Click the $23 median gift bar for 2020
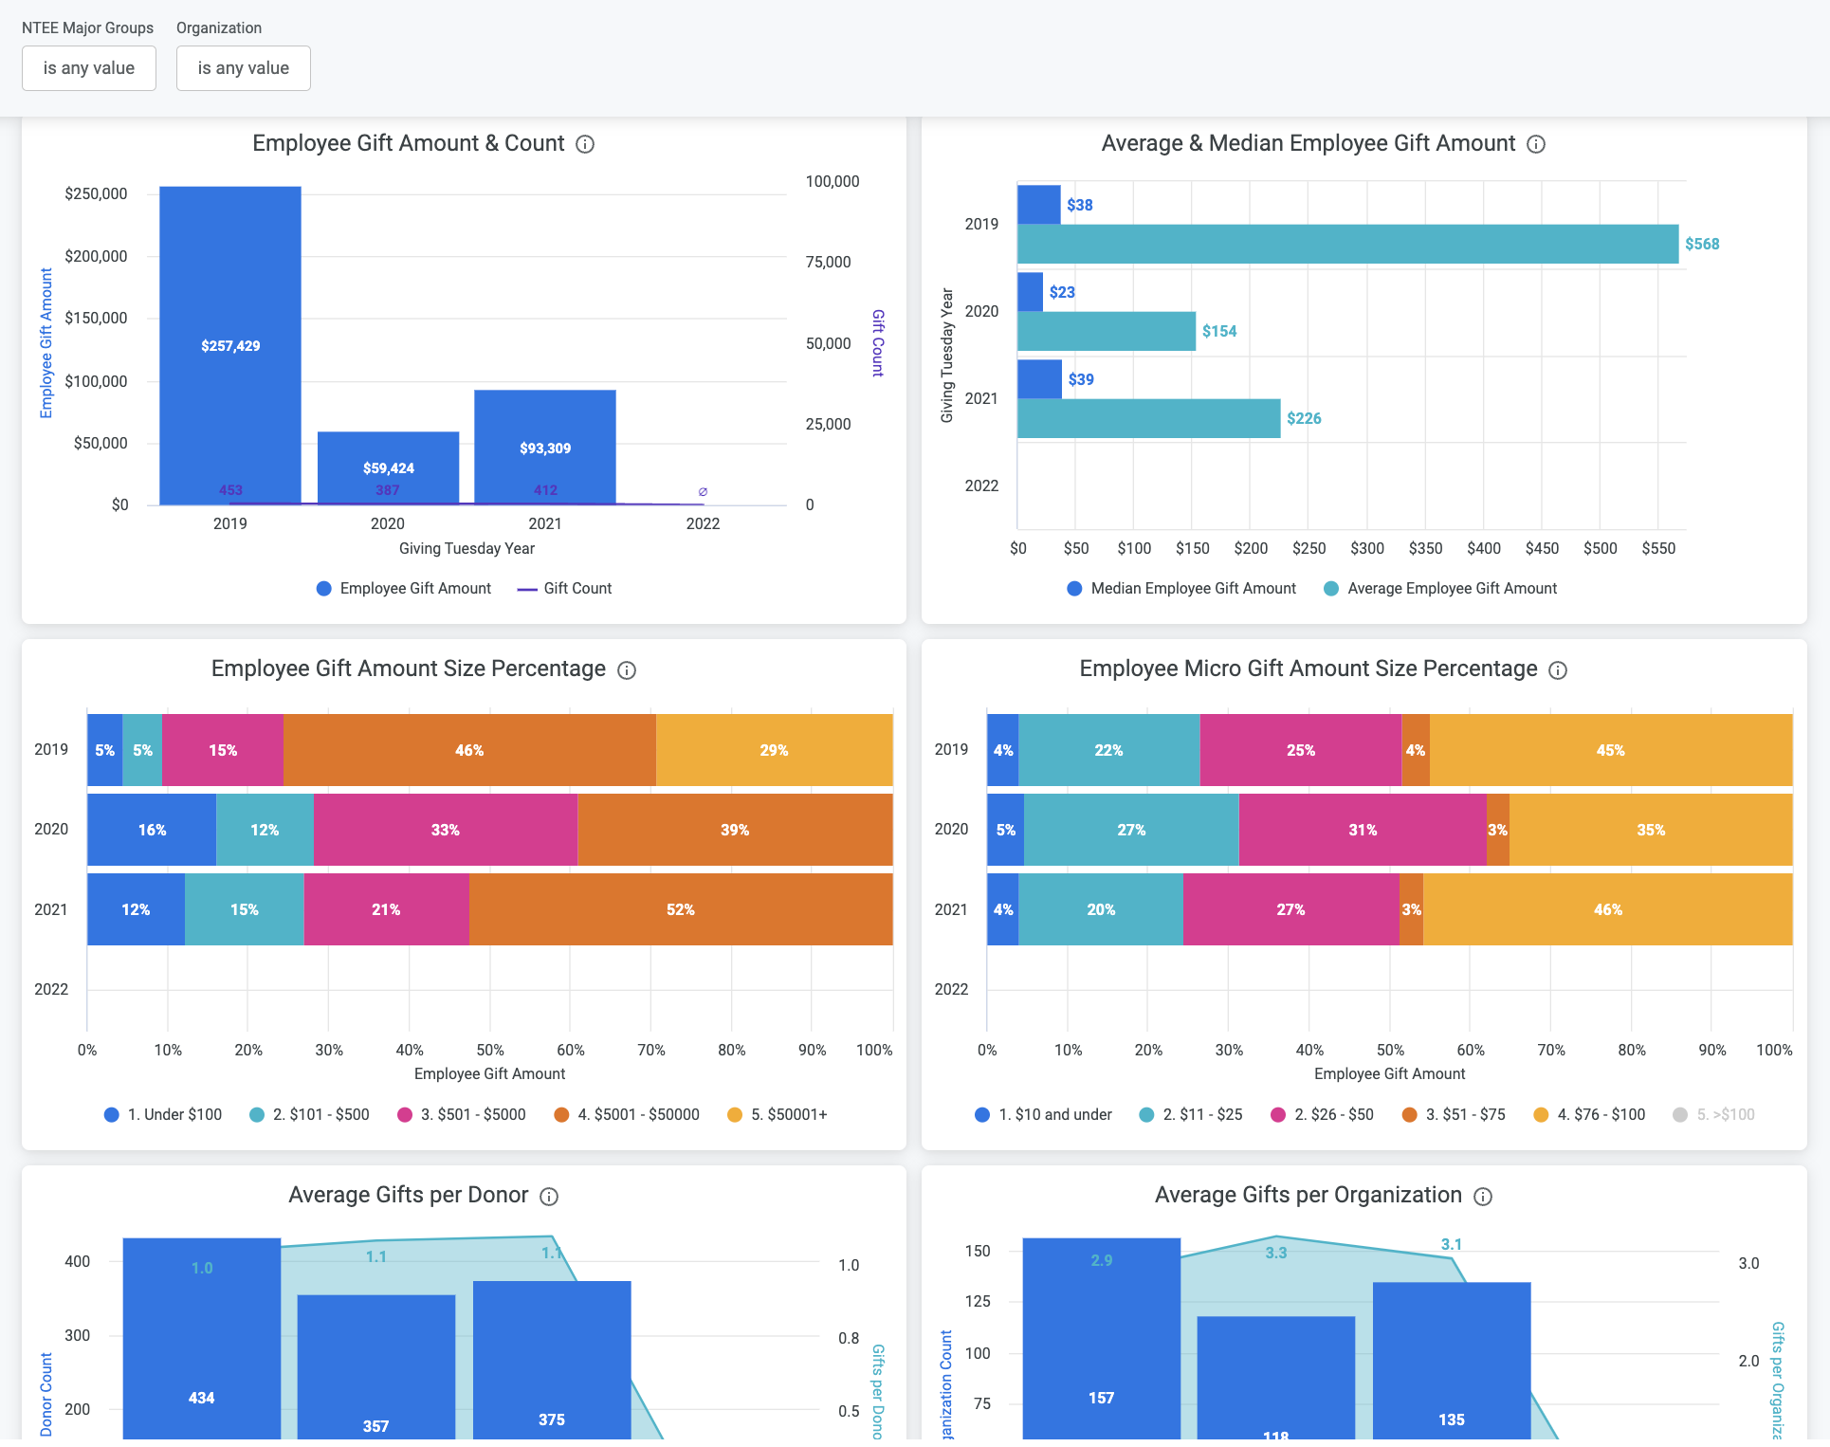This screenshot has width=1830, height=1447. pos(1031,292)
